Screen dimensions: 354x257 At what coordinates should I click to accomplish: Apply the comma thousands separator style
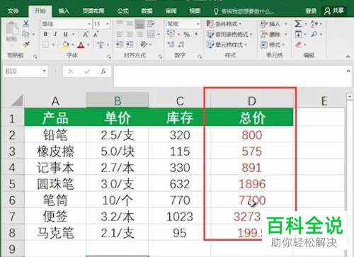[x=196, y=35]
